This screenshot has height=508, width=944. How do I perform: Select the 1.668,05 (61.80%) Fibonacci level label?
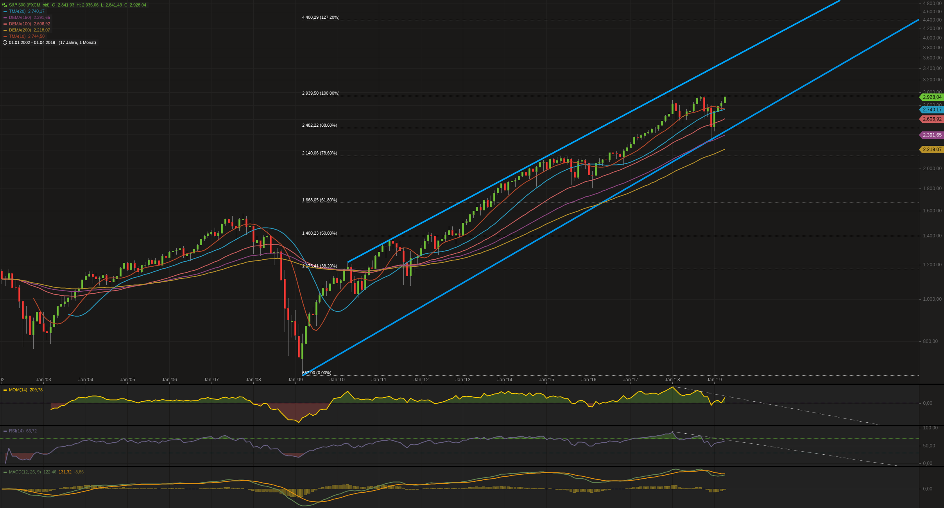pyautogui.click(x=319, y=200)
